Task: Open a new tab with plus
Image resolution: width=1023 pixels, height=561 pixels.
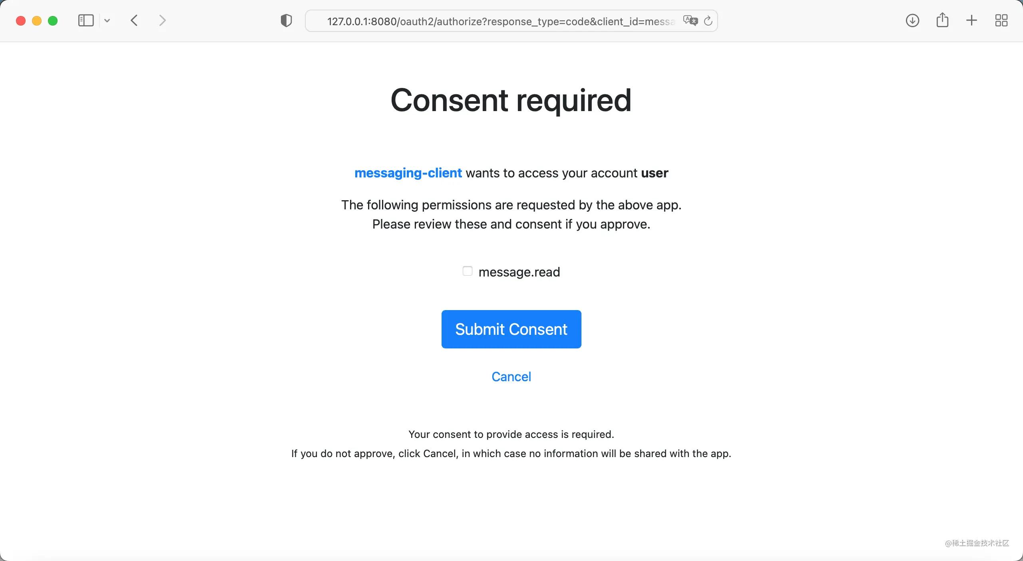Action: click(971, 20)
